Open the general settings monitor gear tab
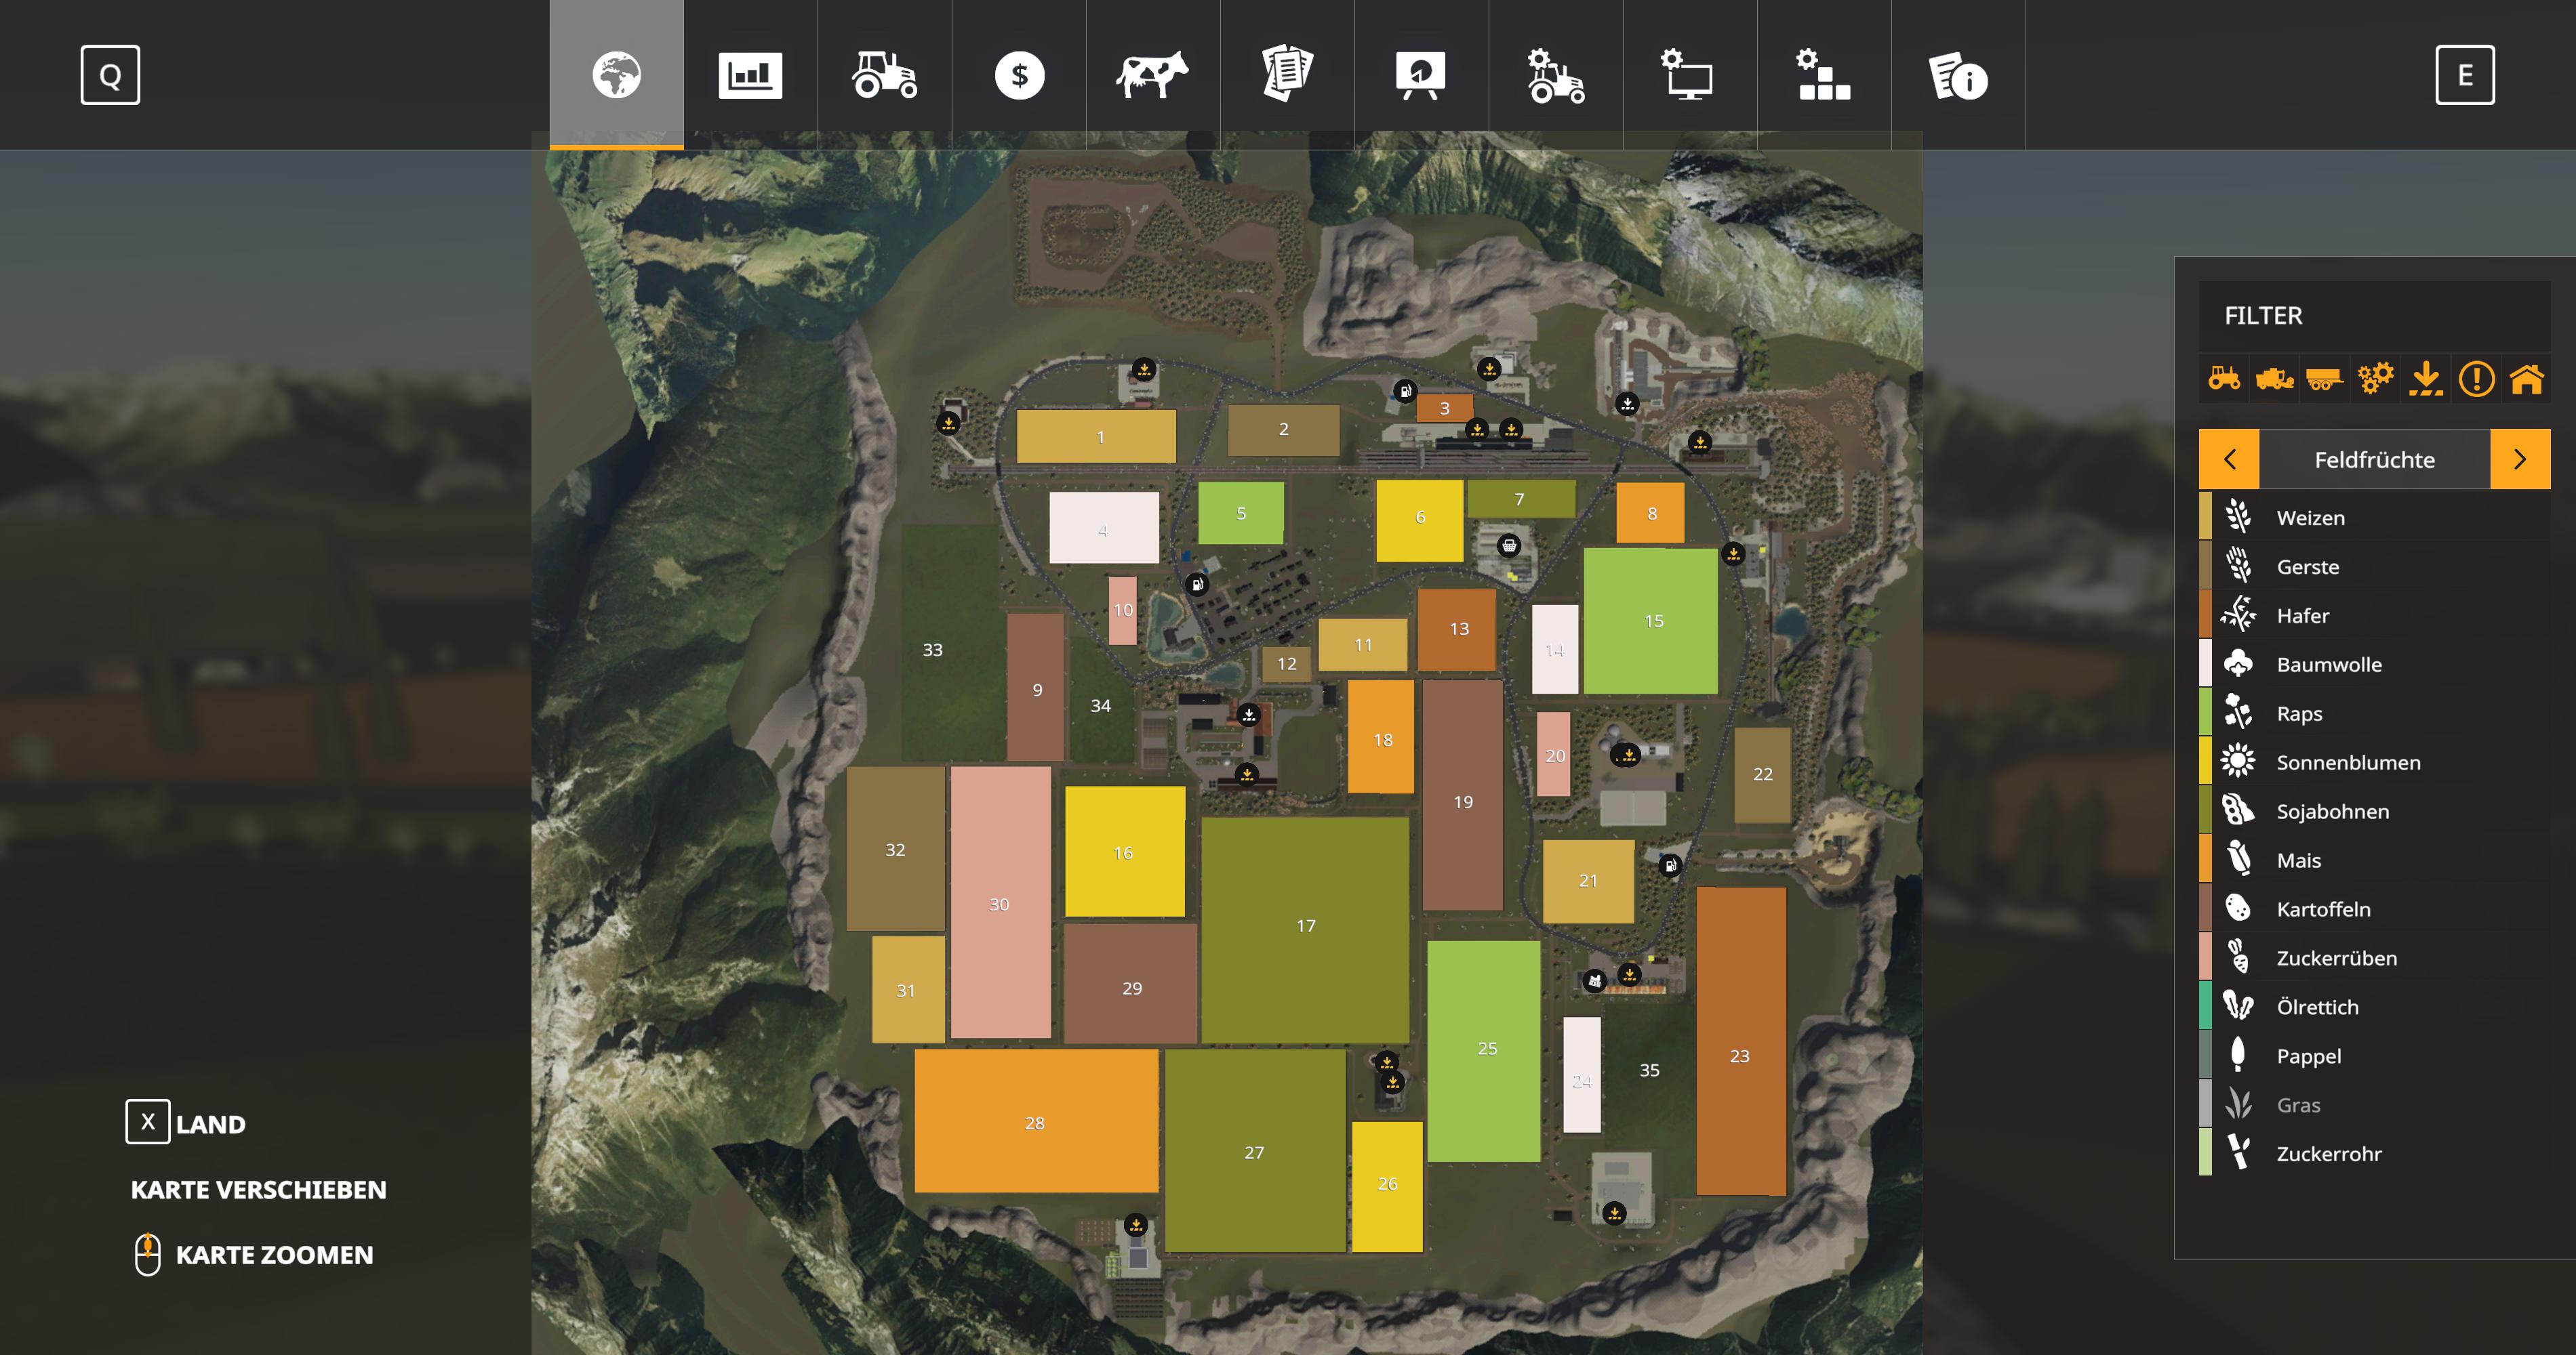The height and width of the screenshot is (1355, 2576). coord(1689,75)
